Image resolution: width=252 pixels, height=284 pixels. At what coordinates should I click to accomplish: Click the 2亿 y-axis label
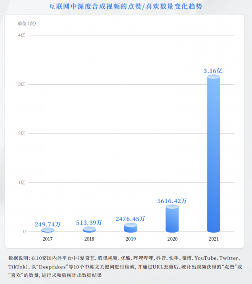[22, 133]
